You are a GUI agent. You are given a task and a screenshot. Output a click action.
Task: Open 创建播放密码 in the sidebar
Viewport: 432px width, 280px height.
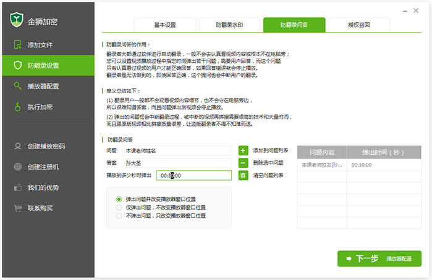click(48, 146)
